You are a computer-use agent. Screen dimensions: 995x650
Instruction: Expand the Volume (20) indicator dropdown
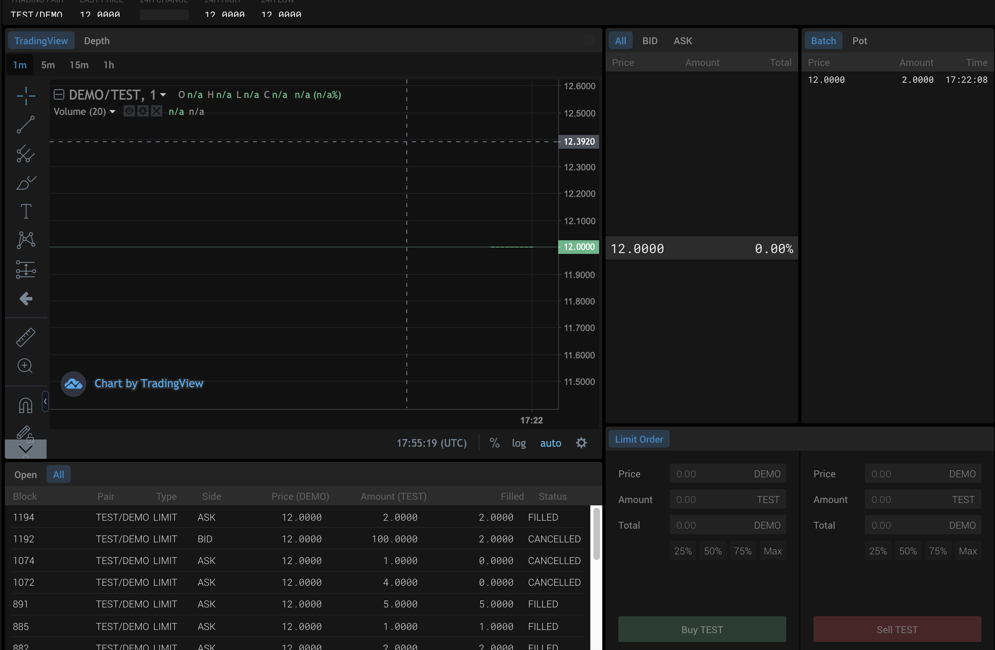tap(112, 112)
